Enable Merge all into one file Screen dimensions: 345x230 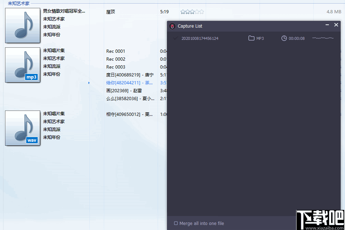(176, 223)
